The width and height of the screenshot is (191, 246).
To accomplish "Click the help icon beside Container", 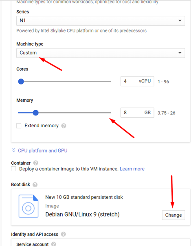I will 36,163.
